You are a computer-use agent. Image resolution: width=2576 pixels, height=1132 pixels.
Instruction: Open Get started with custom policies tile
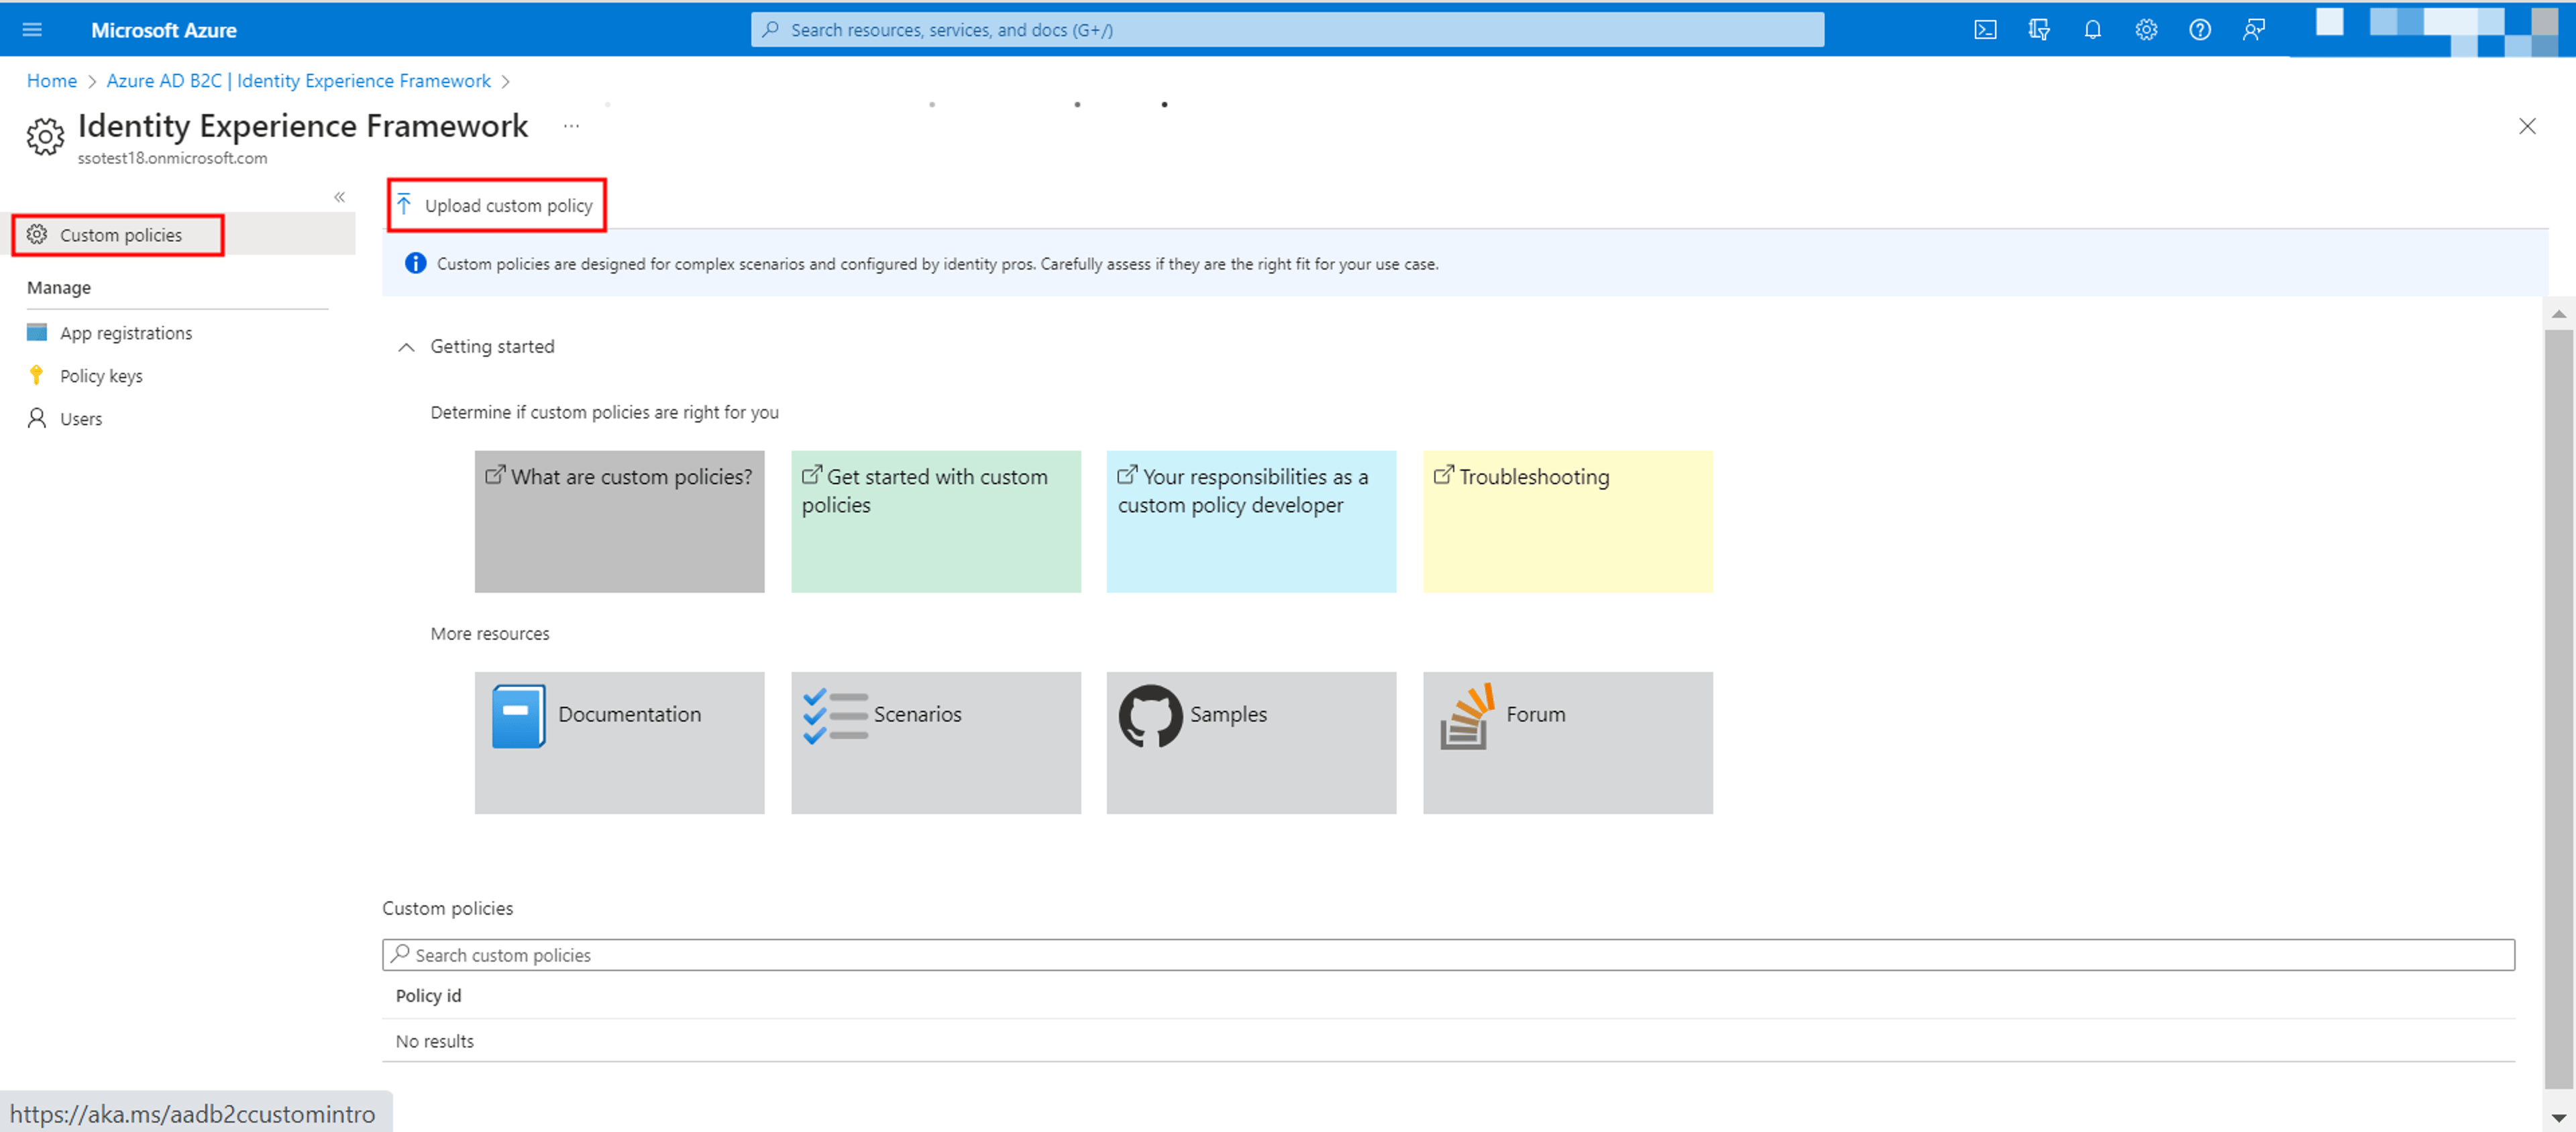coord(935,521)
